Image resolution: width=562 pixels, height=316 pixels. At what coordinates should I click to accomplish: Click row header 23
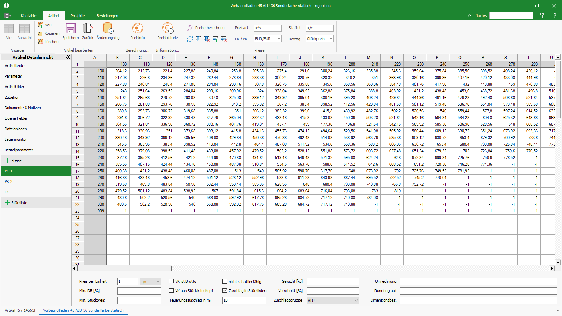click(77, 211)
